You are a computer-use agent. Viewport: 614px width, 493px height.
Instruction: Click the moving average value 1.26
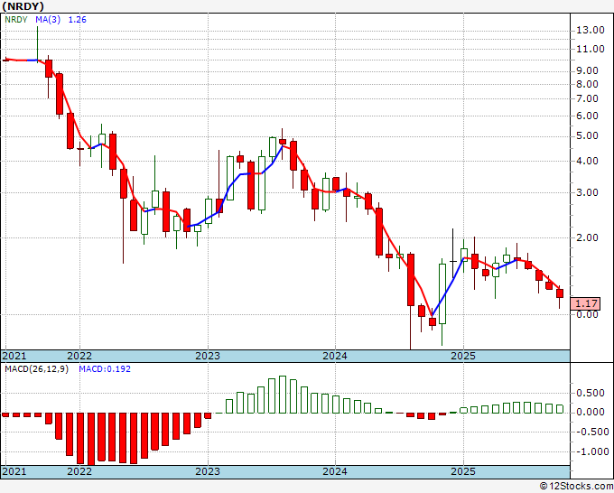[77, 20]
